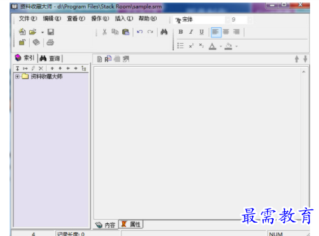Open the 操作(O) menu
The height and width of the screenshot is (236, 319).
(x=100, y=18)
